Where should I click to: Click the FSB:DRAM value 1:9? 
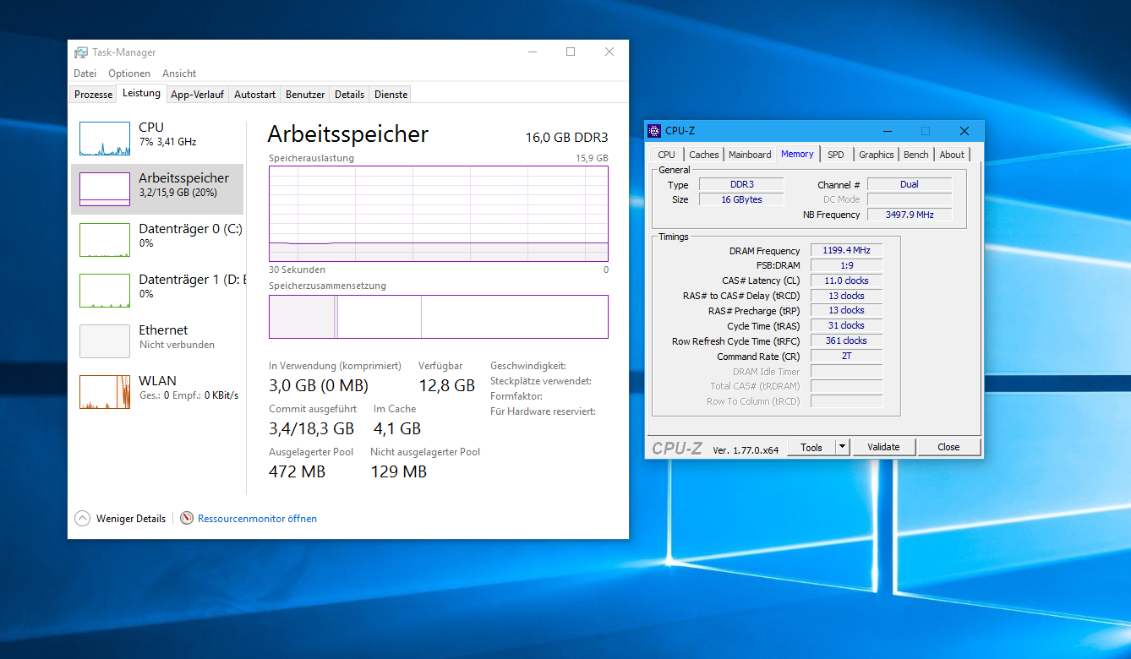point(846,265)
